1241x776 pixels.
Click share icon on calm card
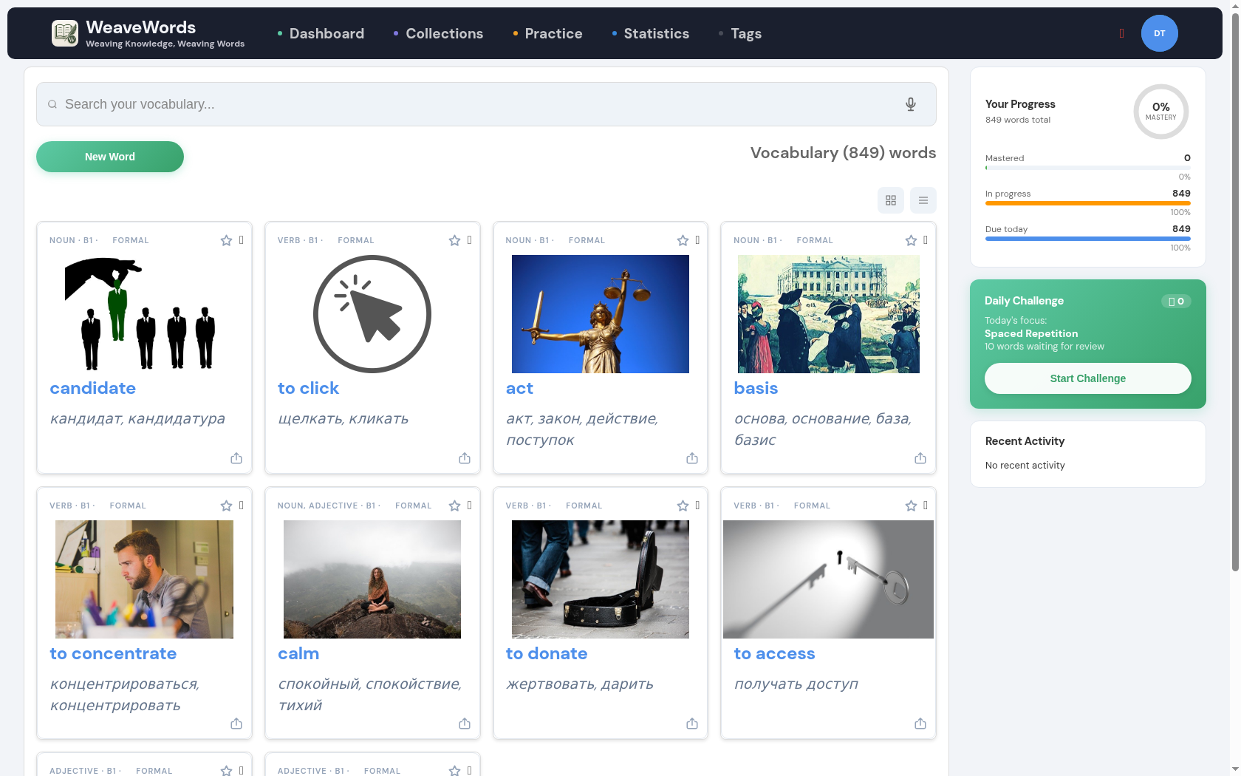[x=465, y=724]
